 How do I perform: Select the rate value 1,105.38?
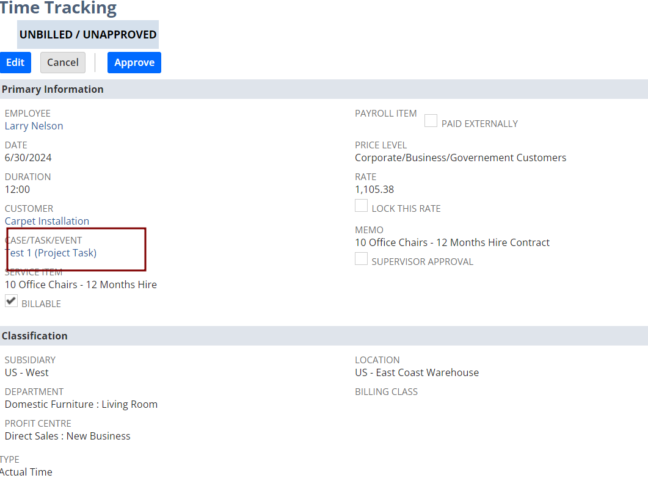(x=374, y=189)
